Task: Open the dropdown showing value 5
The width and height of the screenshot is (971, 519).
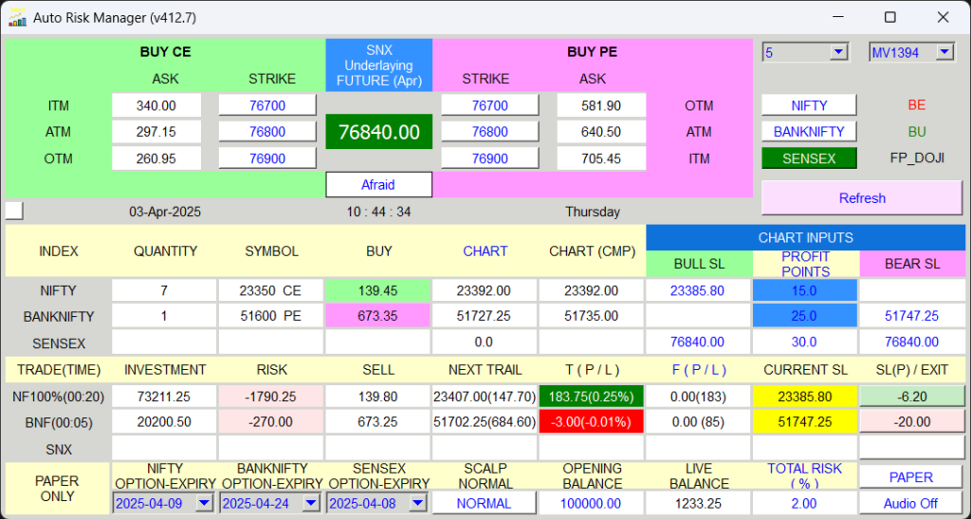Action: coord(805,52)
